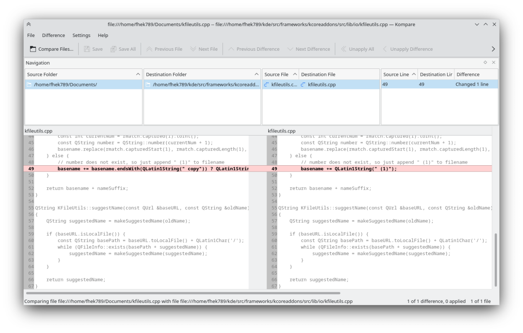This screenshot has width=523, height=333.
Task: Open the Difference menu
Action: pyautogui.click(x=53, y=35)
